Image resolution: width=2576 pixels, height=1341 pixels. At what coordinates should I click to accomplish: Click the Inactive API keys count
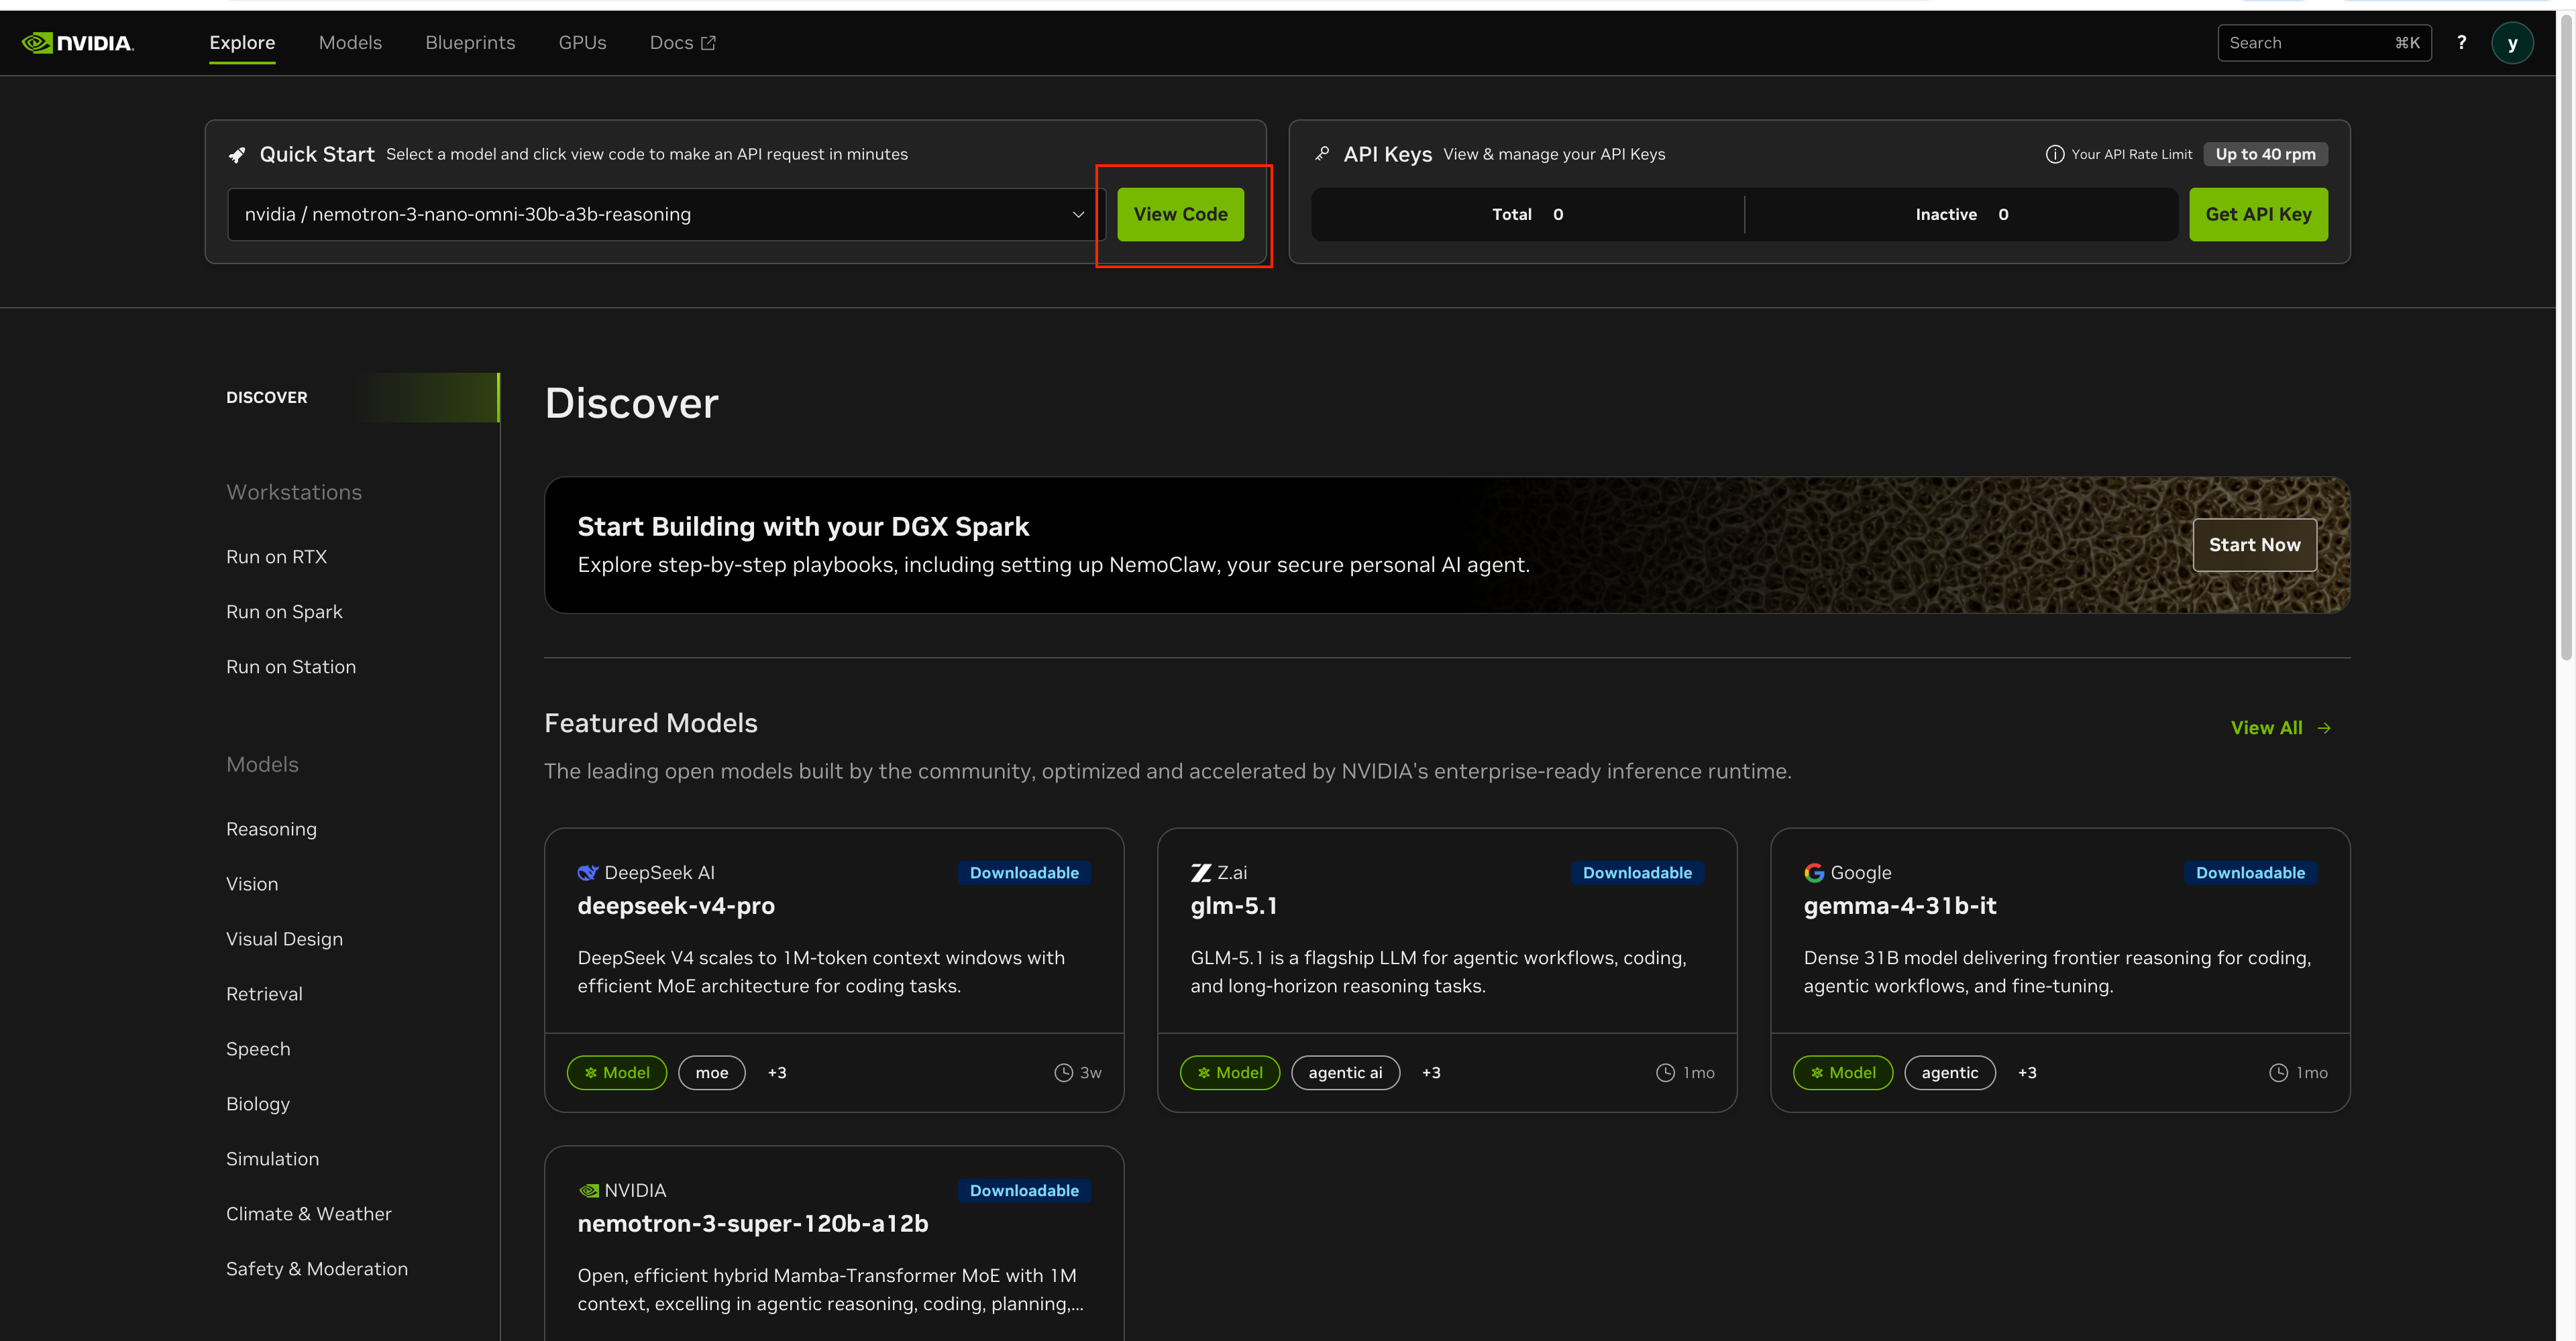click(1961, 214)
